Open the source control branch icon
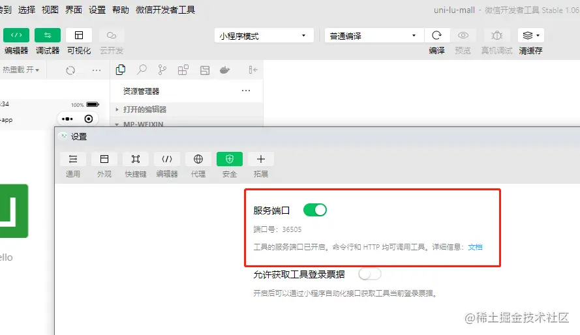580x335 pixels. point(162,70)
